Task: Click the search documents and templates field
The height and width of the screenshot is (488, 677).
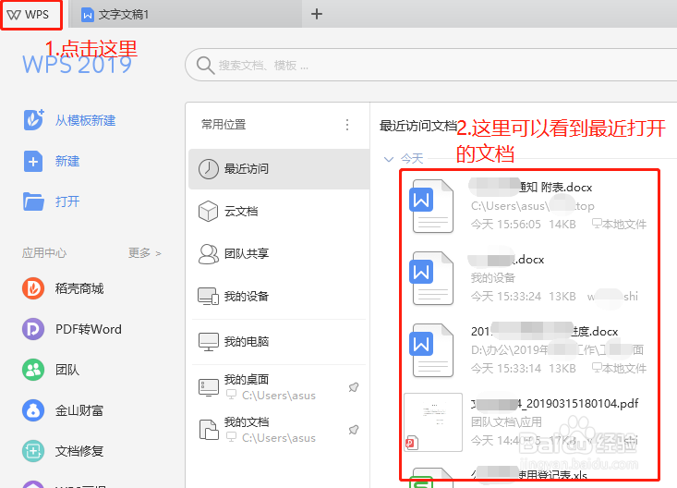Action: point(431,66)
